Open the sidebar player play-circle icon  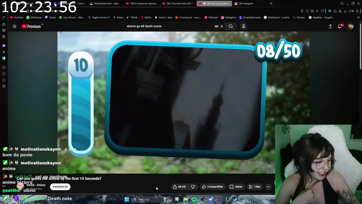[4, 67]
